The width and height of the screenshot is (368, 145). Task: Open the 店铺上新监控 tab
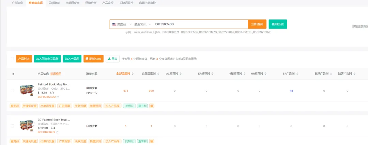pos(148,3)
